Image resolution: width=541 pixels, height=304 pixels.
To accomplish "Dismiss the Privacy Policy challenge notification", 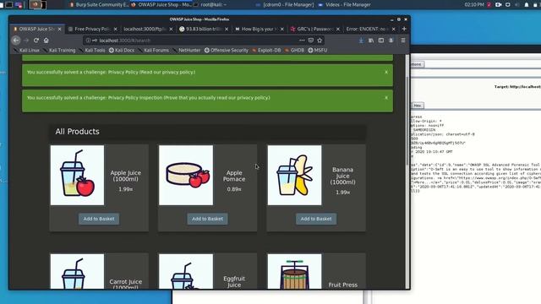I will click(386, 73).
